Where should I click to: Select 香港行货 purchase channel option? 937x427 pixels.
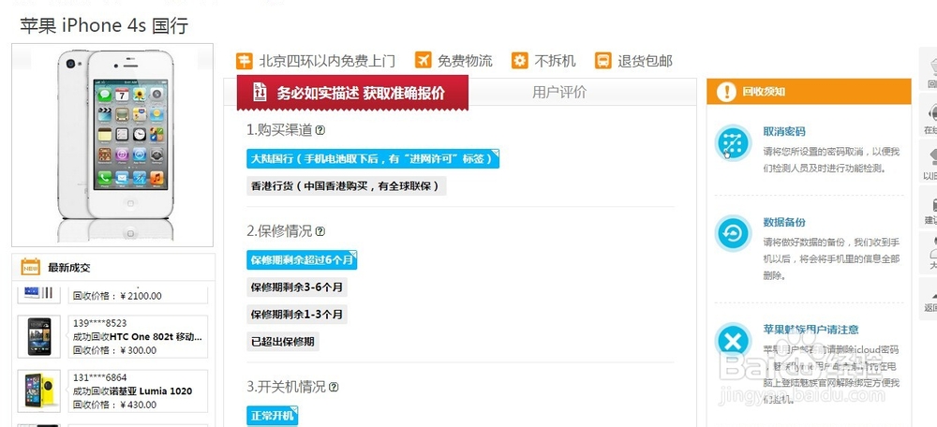[x=347, y=185]
